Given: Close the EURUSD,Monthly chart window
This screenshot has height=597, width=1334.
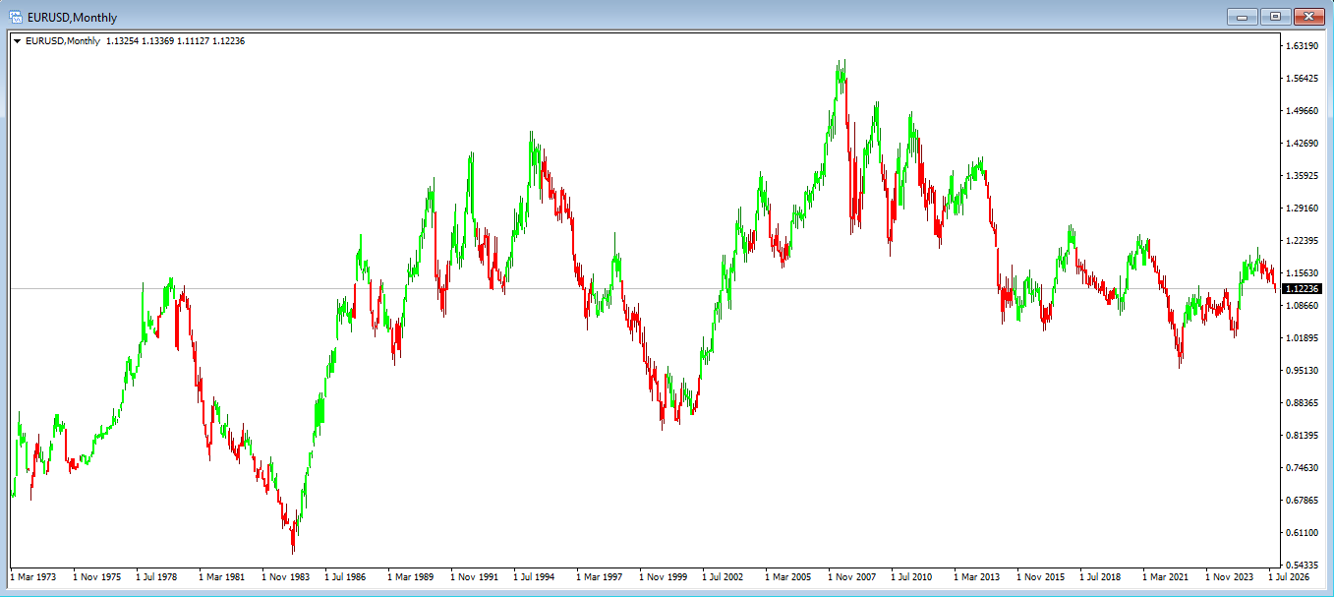Looking at the screenshot, I should click(1308, 16).
